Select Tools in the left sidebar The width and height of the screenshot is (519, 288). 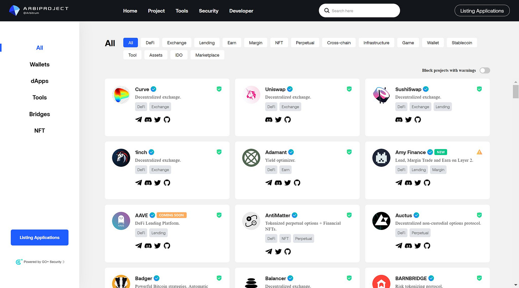tap(40, 97)
